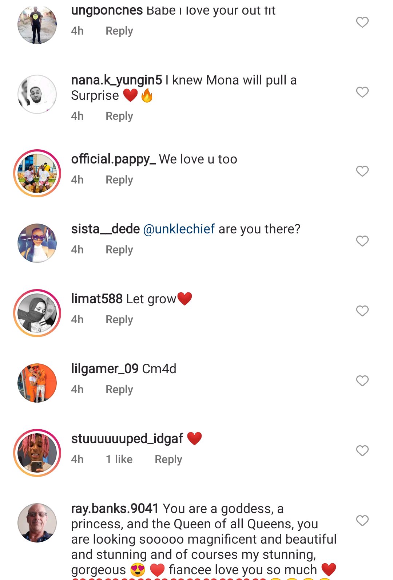The height and width of the screenshot is (580, 393).
Task: View '1 like' on stuuuuuuped_idgaf's comment
Action: 119,459
